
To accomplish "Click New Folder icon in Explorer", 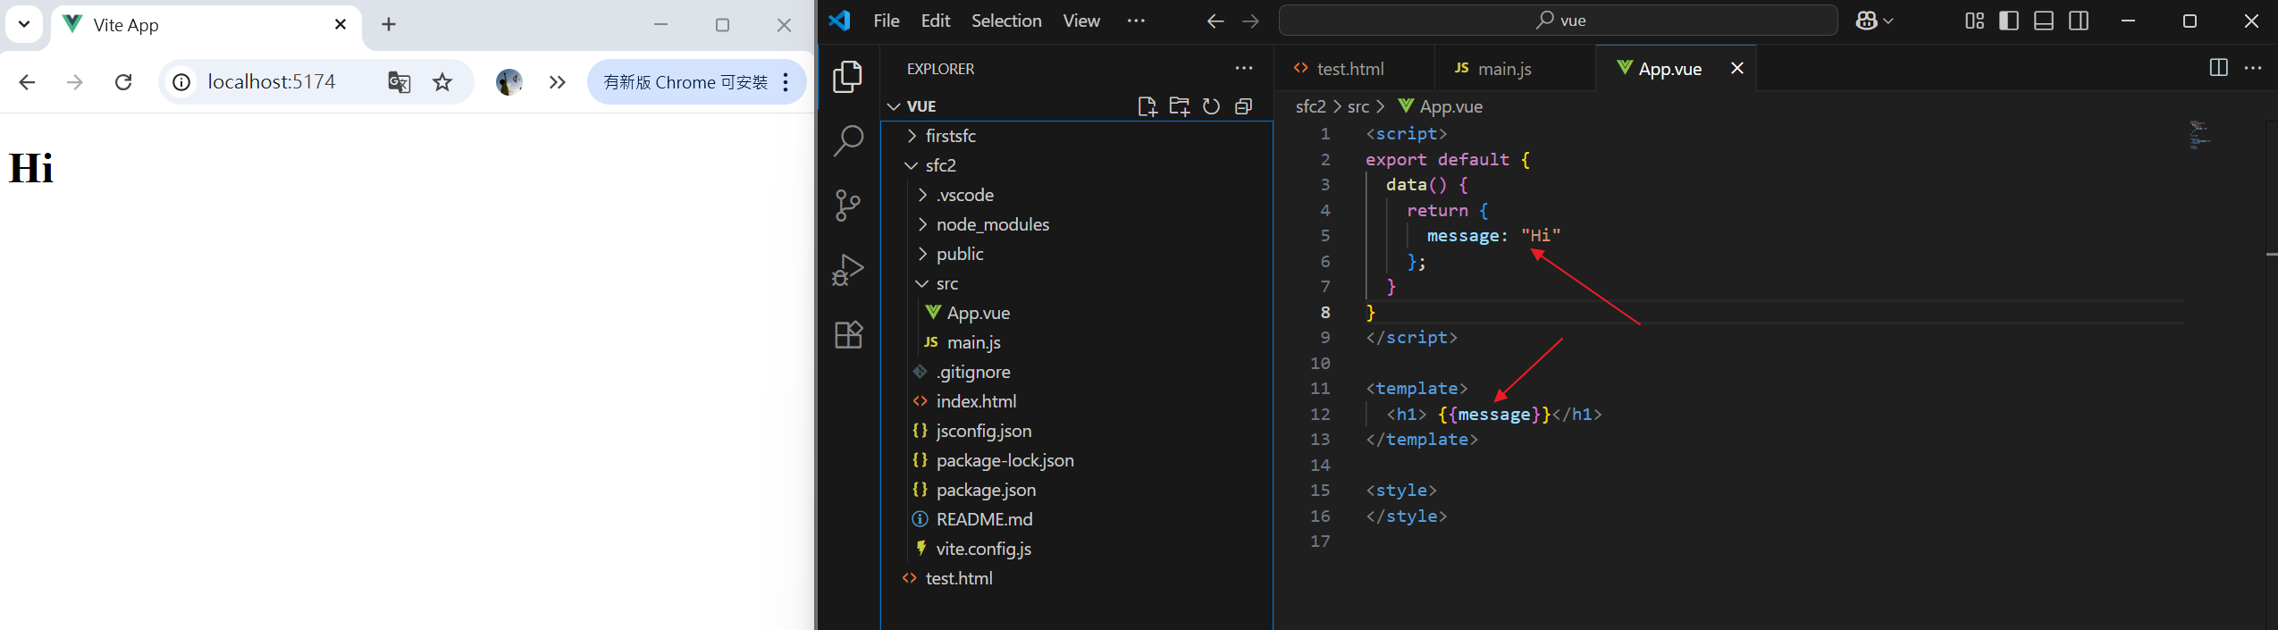I will 1179,106.
